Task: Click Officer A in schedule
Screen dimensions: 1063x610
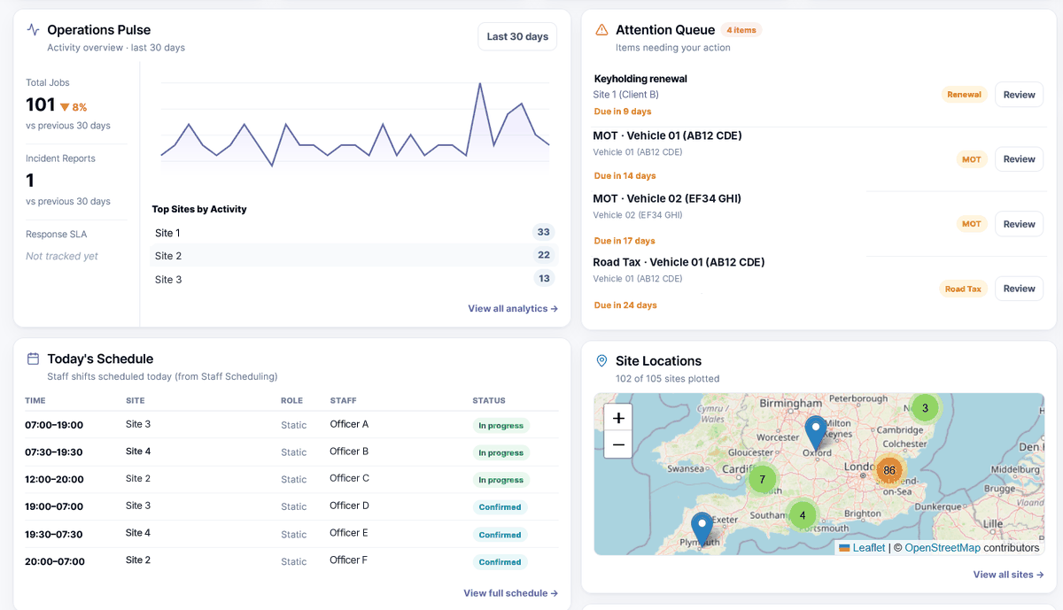Action: (349, 424)
